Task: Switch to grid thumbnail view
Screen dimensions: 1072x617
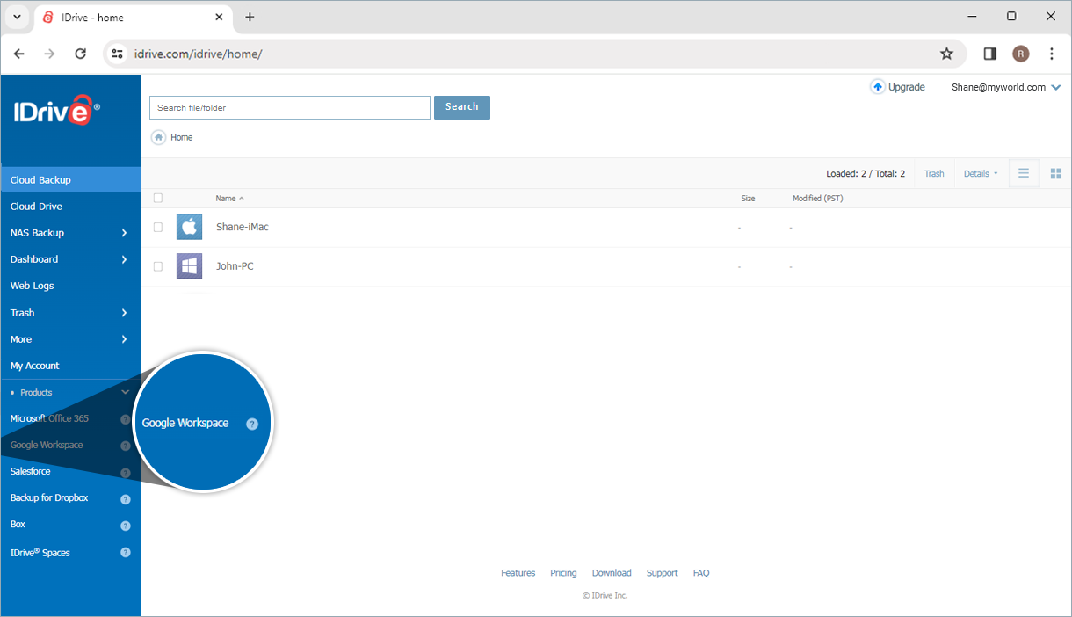Action: (x=1056, y=173)
